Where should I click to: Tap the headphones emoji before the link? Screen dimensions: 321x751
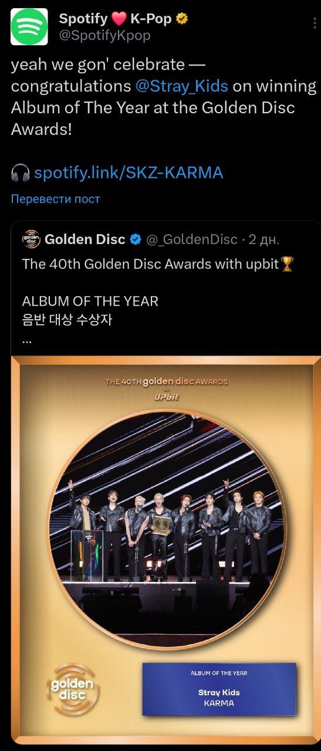pos(21,173)
